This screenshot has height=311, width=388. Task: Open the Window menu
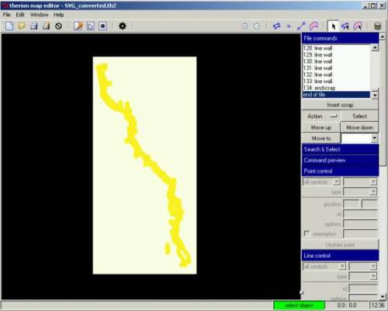(x=40, y=15)
